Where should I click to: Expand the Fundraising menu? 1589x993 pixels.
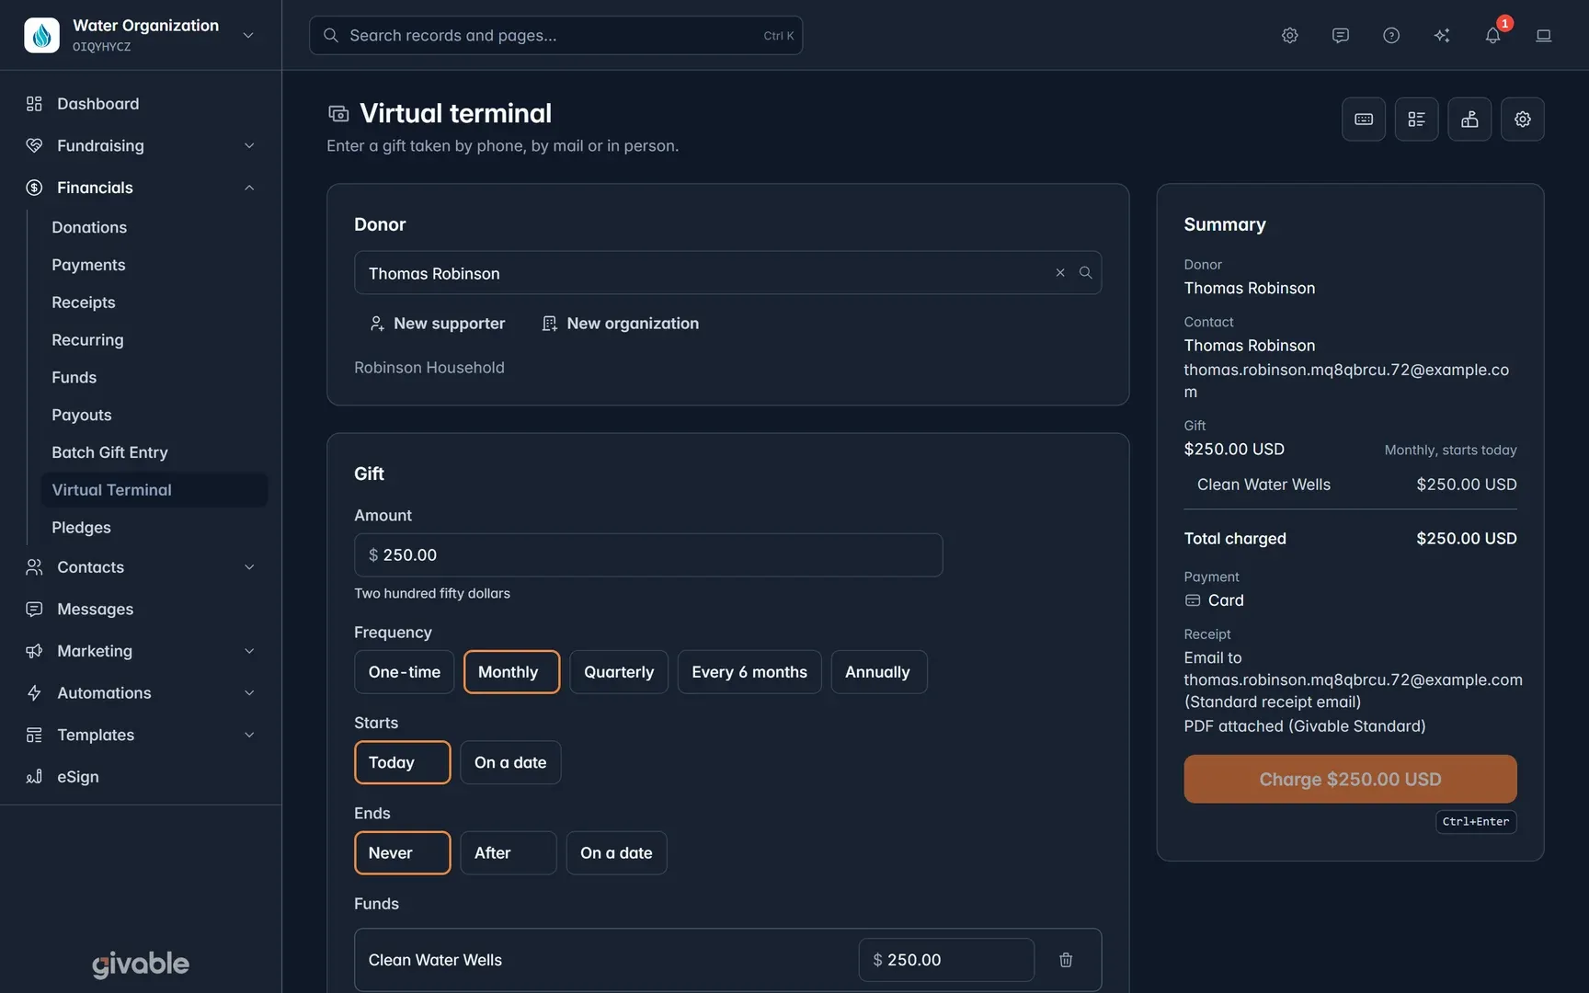pos(141,145)
